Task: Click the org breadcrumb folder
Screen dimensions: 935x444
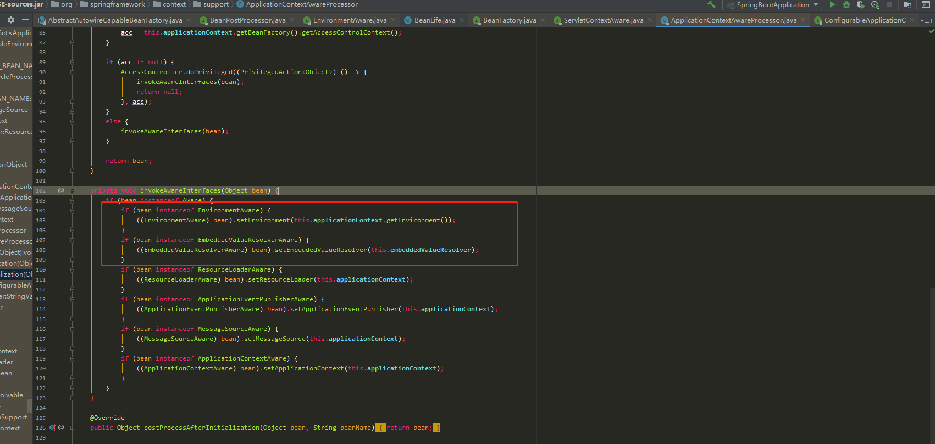Action: pos(62,4)
